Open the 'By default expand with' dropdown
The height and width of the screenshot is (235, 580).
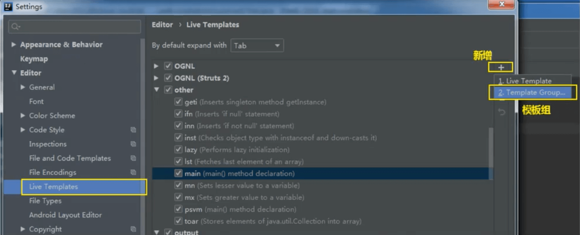(257, 45)
